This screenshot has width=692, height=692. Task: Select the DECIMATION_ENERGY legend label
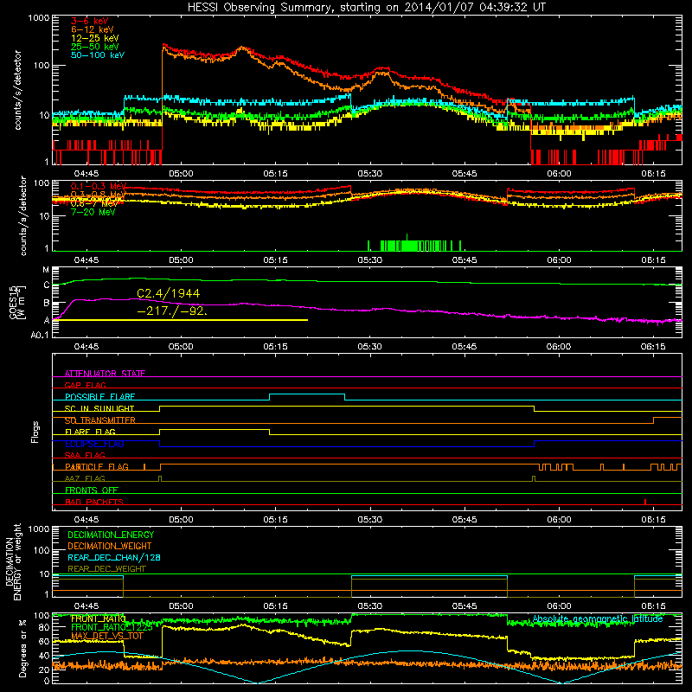(x=111, y=535)
